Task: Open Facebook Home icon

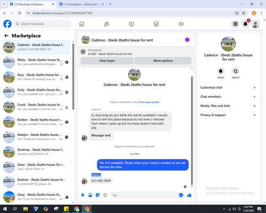Action: tap(81, 24)
